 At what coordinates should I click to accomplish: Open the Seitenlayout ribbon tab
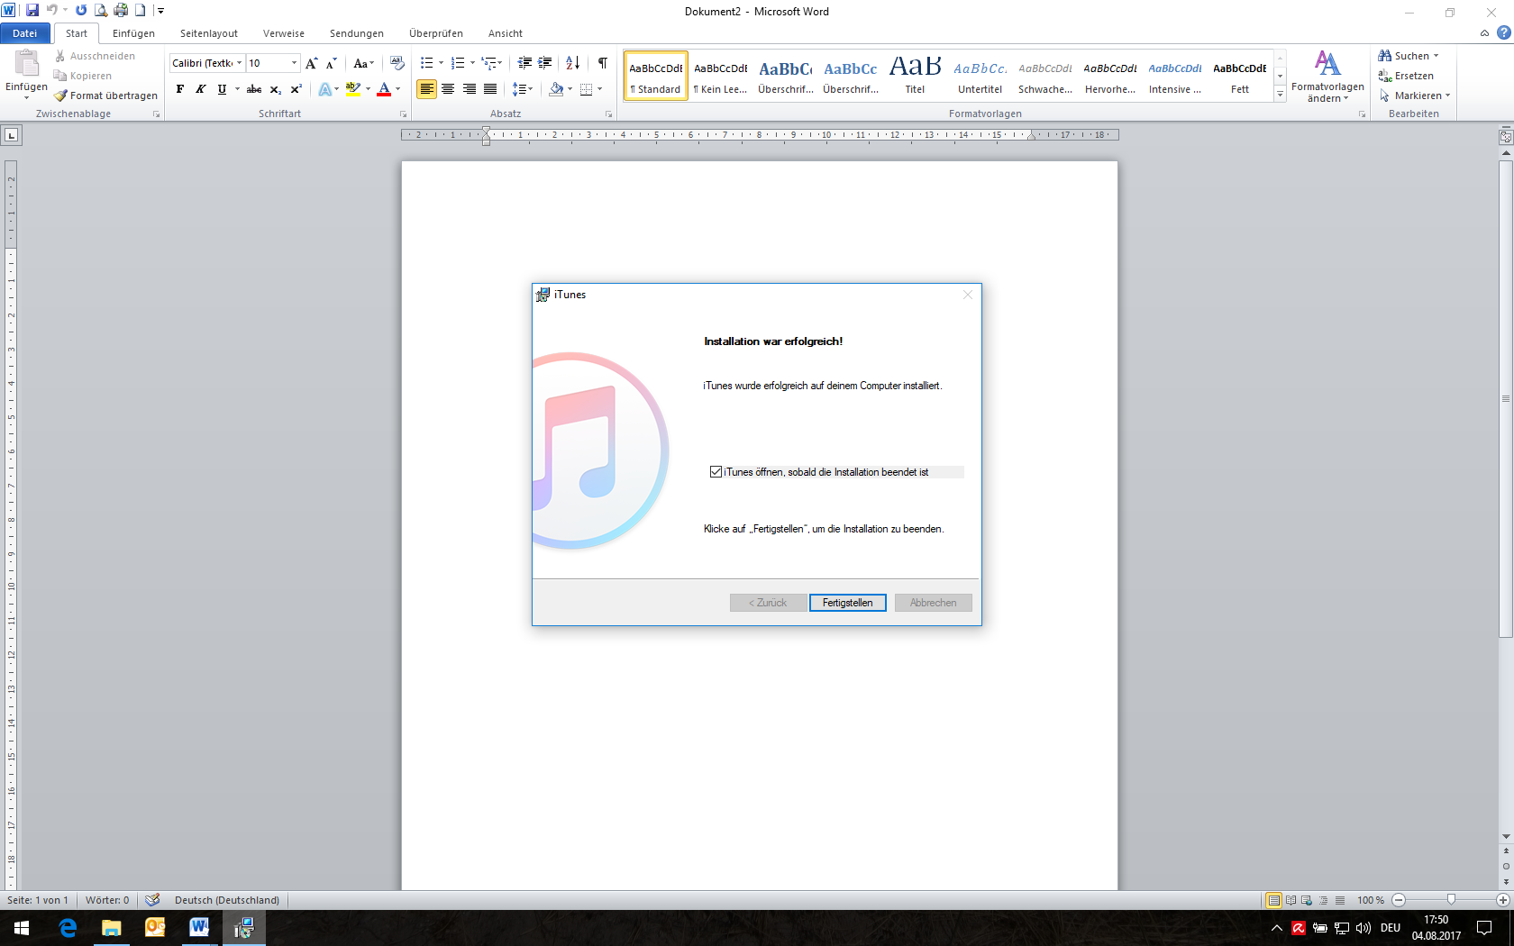tap(209, 33)
